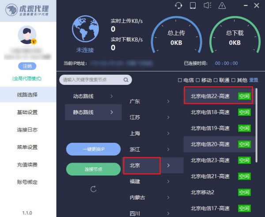Click the 虎观代理 logo
The height and width of the screenshot is (217, 265).
pos(27,10)
